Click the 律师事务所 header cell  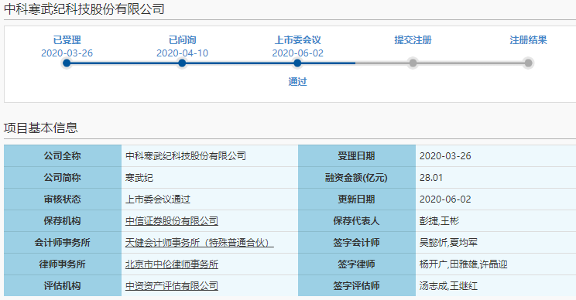tap(63, 264)
